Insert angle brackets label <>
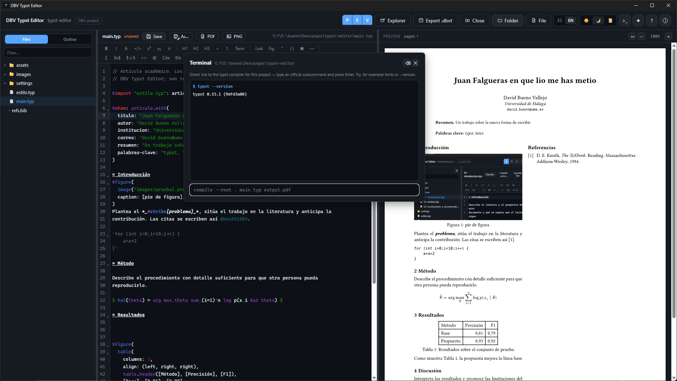The height and width of the screenshot is (381, 677). pos(144,58)
